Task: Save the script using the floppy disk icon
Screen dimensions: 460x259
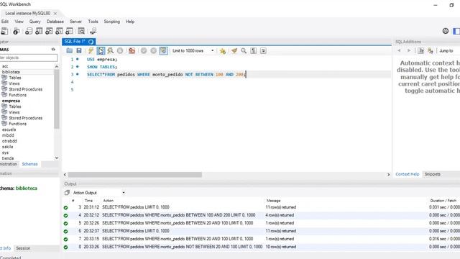Action: [x=79, y=51]
